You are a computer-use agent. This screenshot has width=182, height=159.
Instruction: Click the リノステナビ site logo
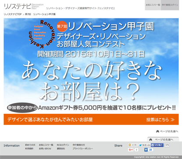point(24,6)
